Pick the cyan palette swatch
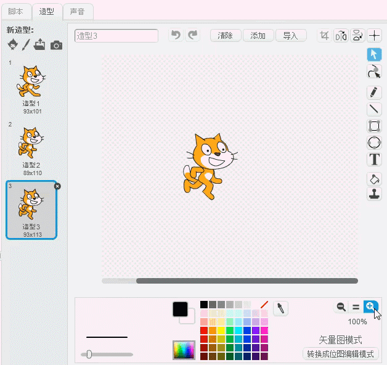Screen dimensions: 387x365 coord(238,330)
